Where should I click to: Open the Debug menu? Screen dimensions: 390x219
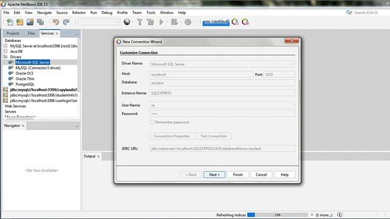point(107,13)
